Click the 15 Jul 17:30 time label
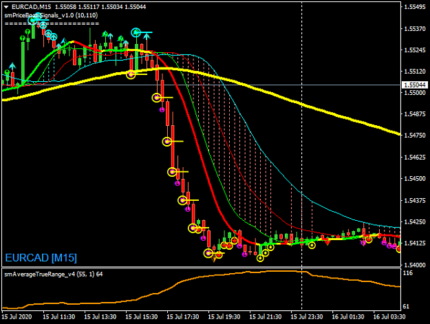430x324 pixels. click(x=183, y=317)
